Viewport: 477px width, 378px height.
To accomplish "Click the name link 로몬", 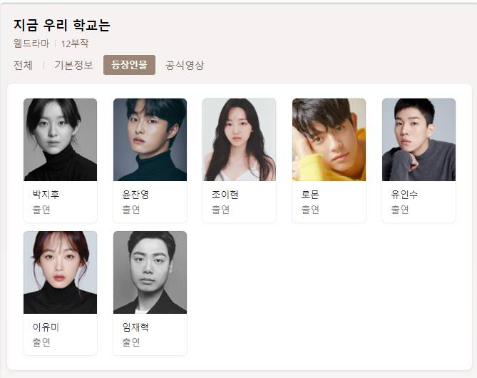I will click(x=310, y=194).
